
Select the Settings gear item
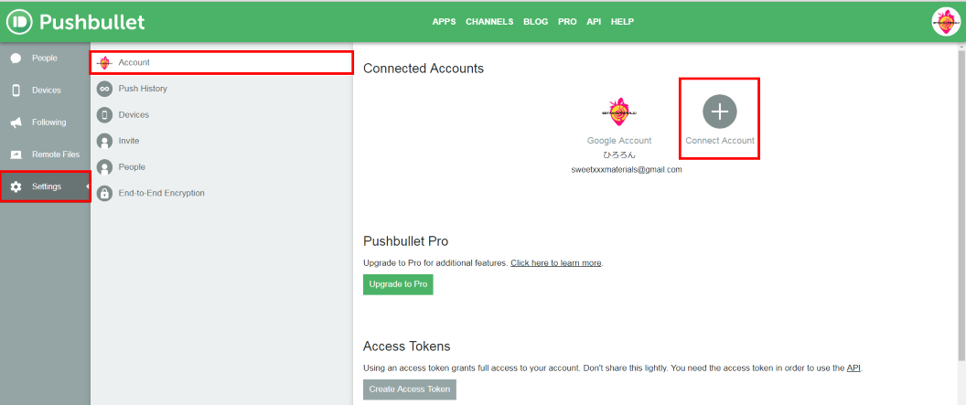(46, 187)
